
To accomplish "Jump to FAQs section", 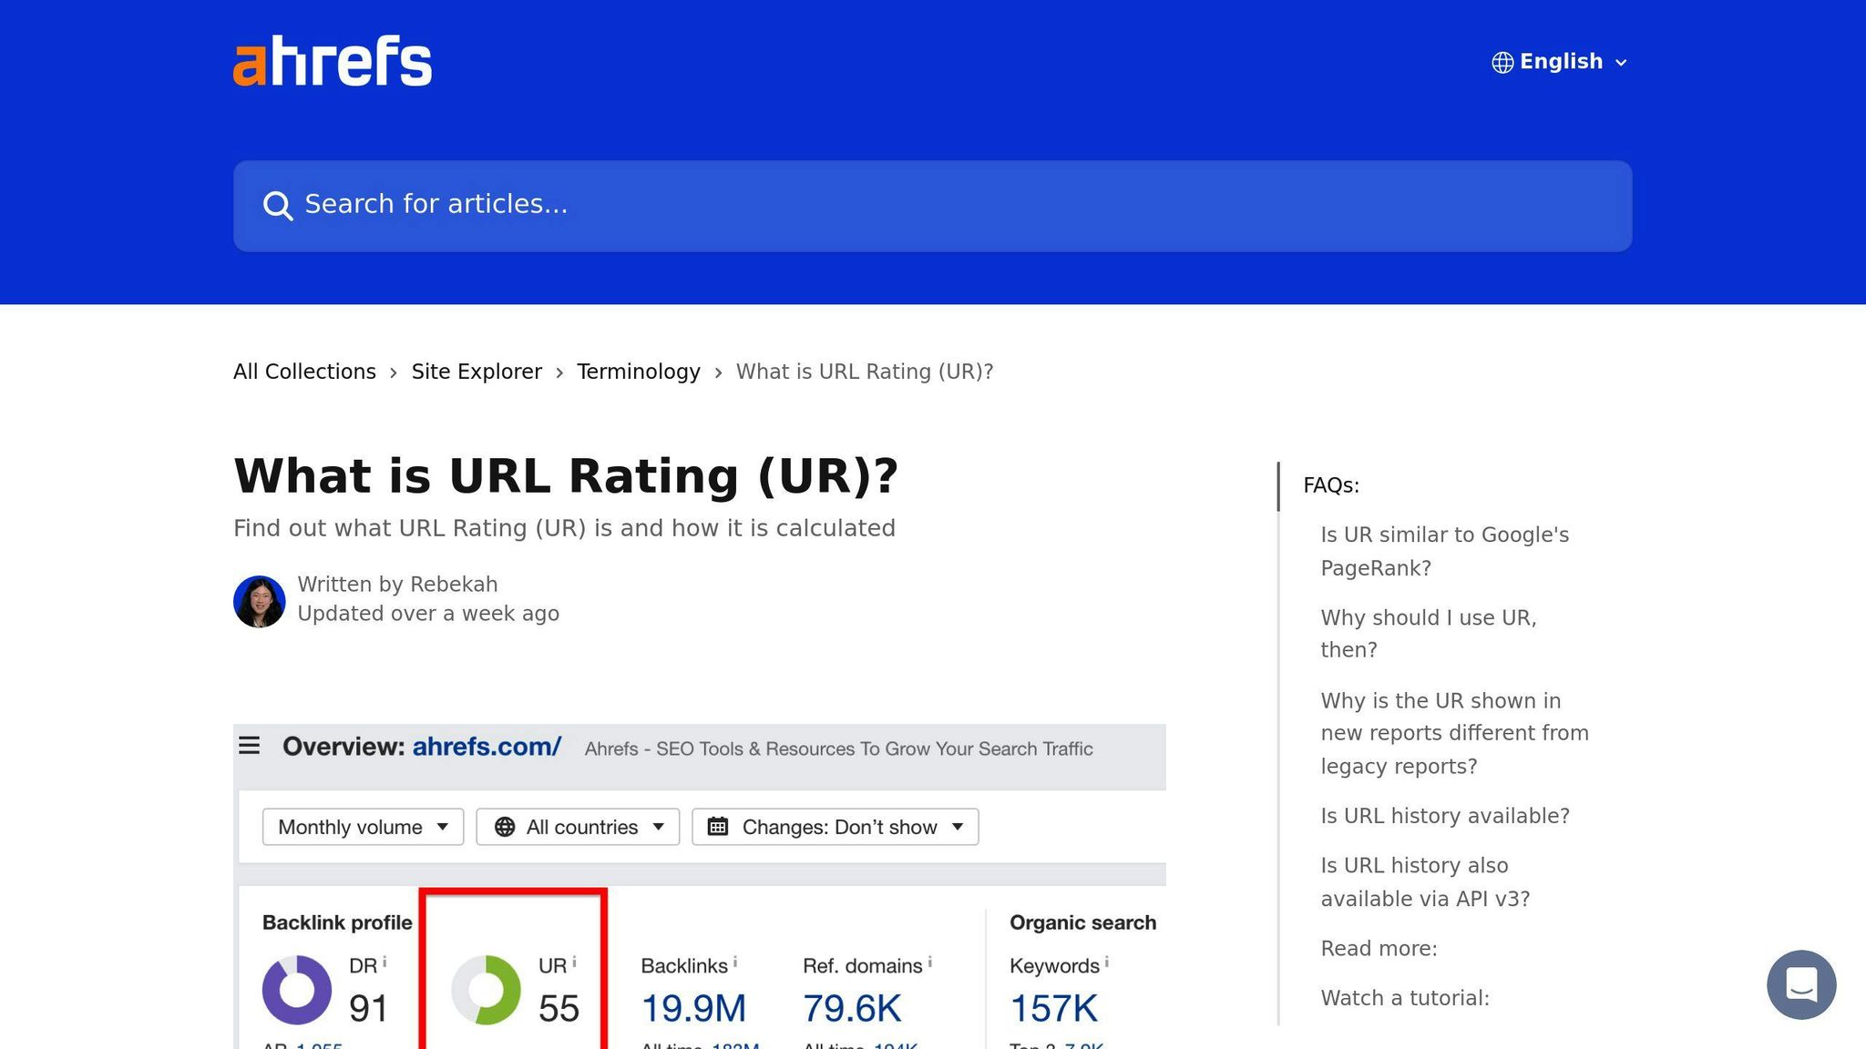I will pyautogui.click(x=1331, y=485).
